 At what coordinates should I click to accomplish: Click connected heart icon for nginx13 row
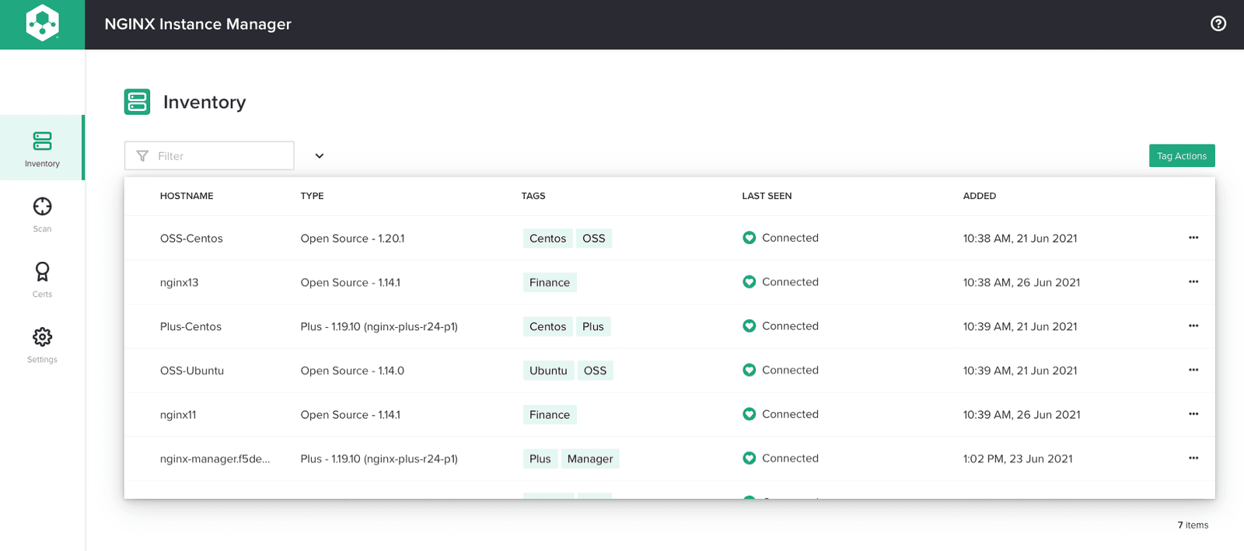[749, 282]
